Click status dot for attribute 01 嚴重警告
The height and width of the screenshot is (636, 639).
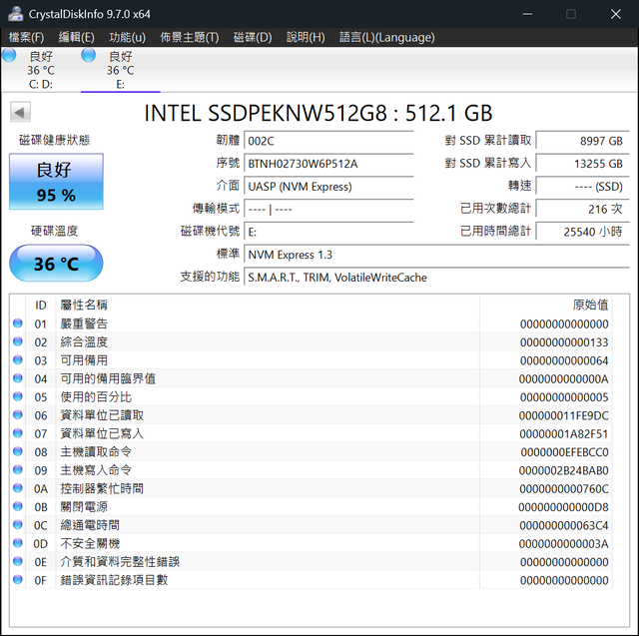point(18,323)
